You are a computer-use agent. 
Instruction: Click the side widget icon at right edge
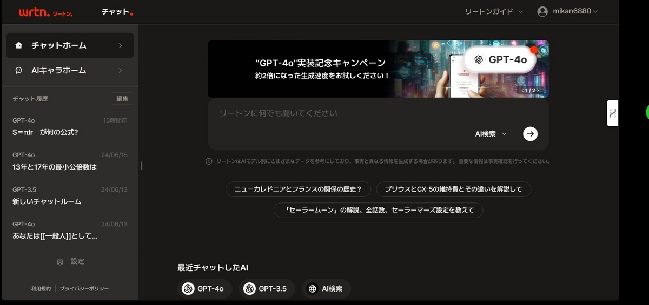pos(612,113)
